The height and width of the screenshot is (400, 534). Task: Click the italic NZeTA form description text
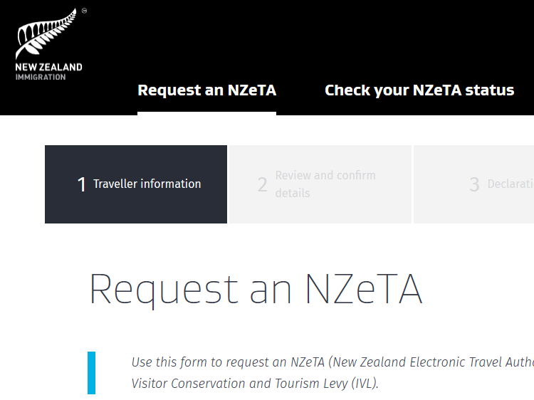point(333,373)
